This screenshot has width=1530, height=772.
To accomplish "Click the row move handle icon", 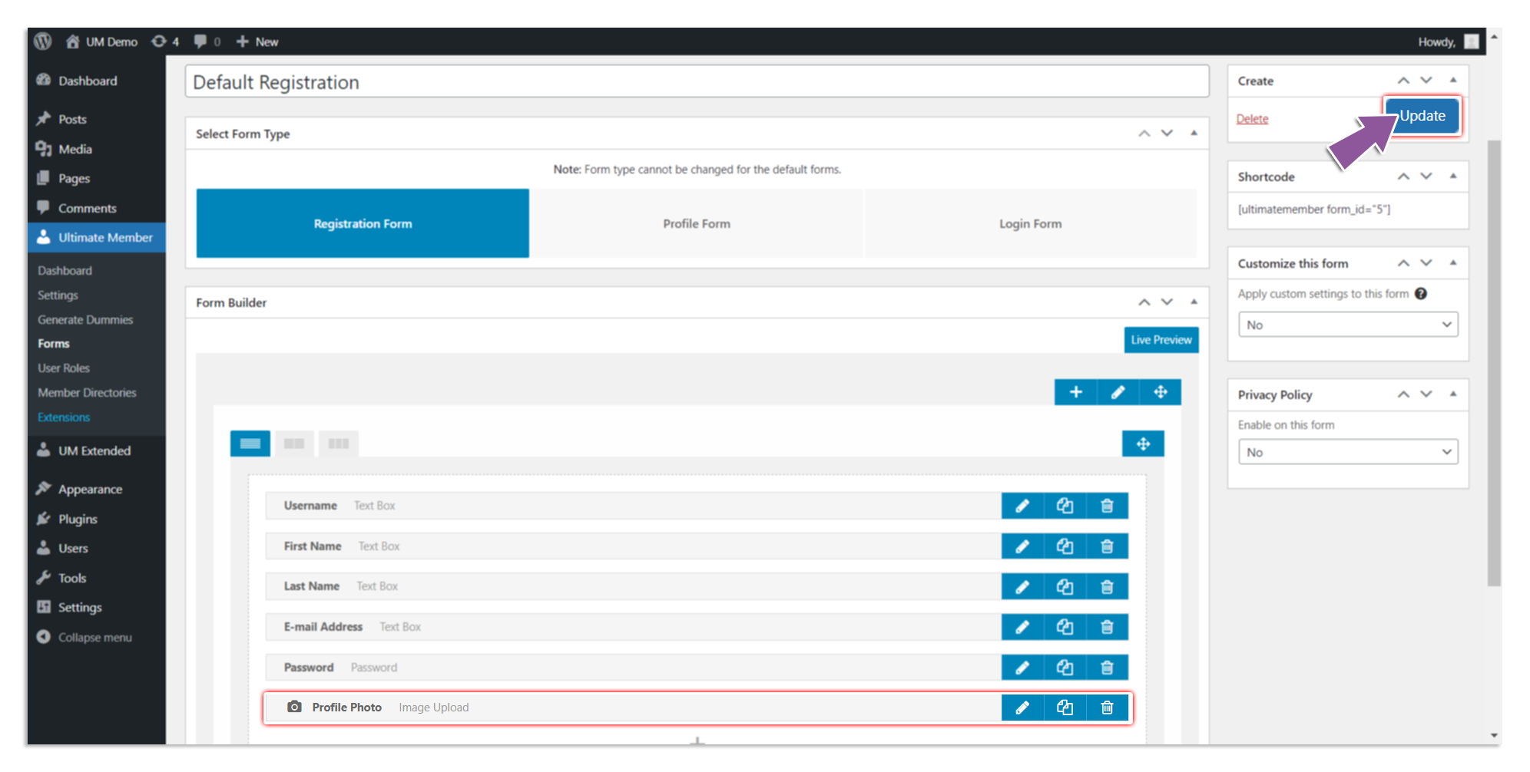I will (x=1161, y=392).
